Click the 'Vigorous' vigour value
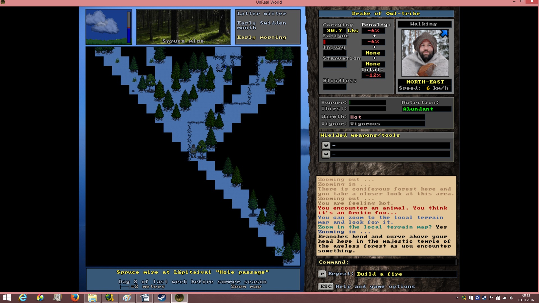Screen dimensions: 539x303 point(387,124)
